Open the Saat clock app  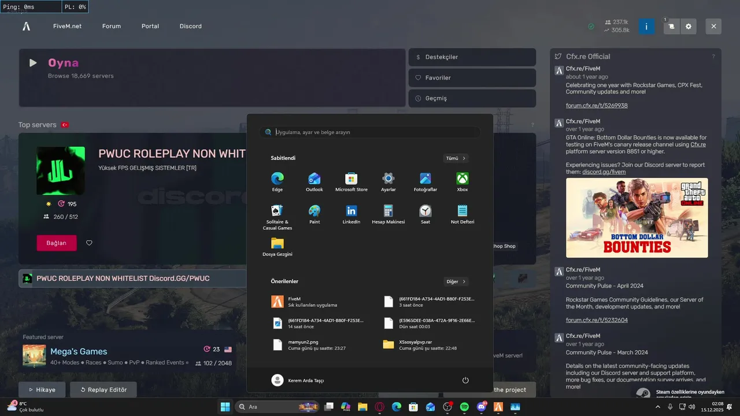click(x=425, y=214)
